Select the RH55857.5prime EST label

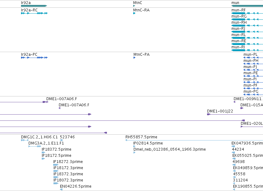pos(142,137)
